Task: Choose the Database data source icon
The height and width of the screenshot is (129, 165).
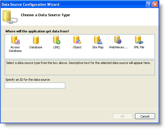Action: point(36,40)
